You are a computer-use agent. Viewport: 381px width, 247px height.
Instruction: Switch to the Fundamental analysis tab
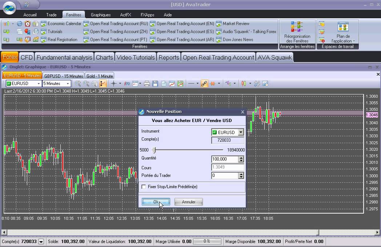click(x=64, y=57)
